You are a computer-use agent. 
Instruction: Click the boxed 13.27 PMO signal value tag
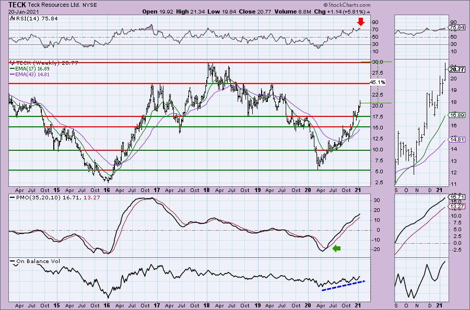(457, 206)
